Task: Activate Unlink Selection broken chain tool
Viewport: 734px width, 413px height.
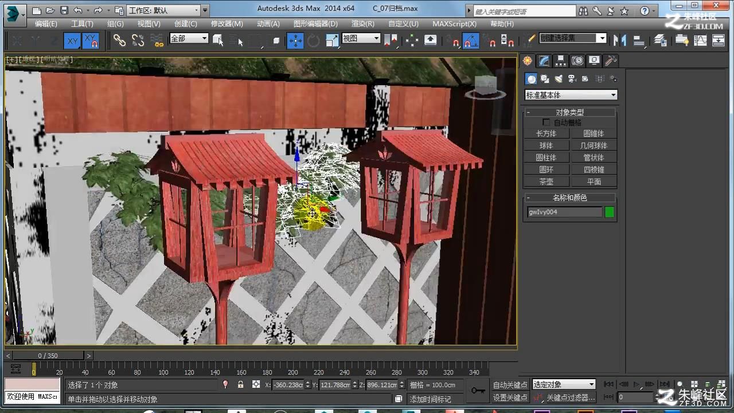Action: tap(138, 40)
